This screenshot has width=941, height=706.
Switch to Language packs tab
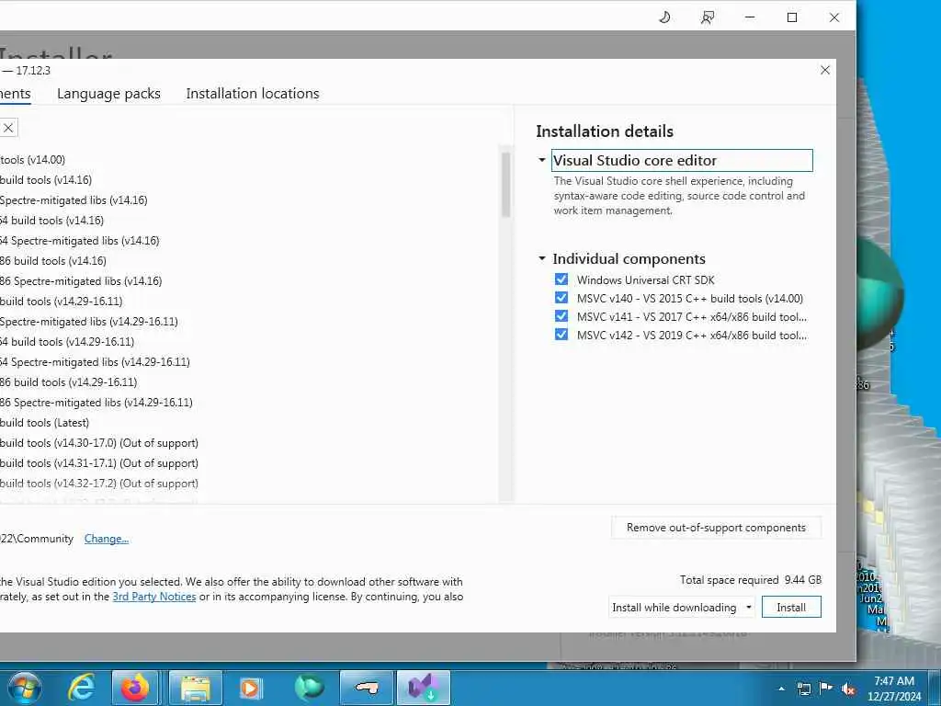pos(108,94)
